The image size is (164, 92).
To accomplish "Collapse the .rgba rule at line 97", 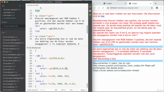I will tap(33, 66).
